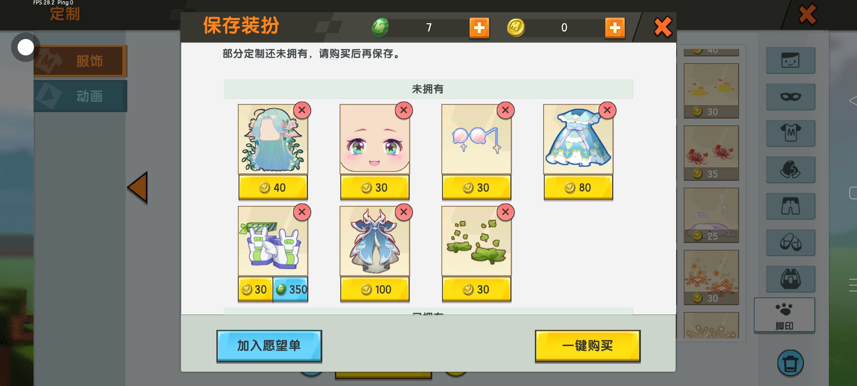Remove the bunny shoes item
The width and height of the screenshot is (857, 386).
coord(302,212)
